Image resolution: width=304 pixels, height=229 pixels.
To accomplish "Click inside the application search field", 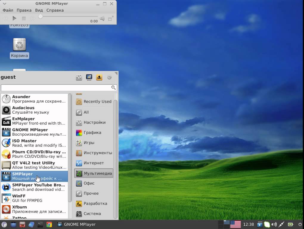I will pos(57,88).
